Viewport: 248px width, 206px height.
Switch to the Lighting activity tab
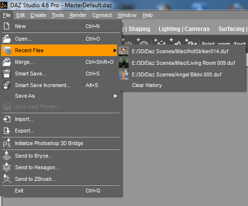(169, 29)
